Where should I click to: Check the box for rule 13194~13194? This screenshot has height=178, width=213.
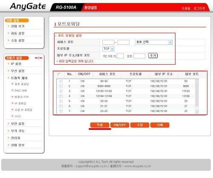(x=61, y=96)
